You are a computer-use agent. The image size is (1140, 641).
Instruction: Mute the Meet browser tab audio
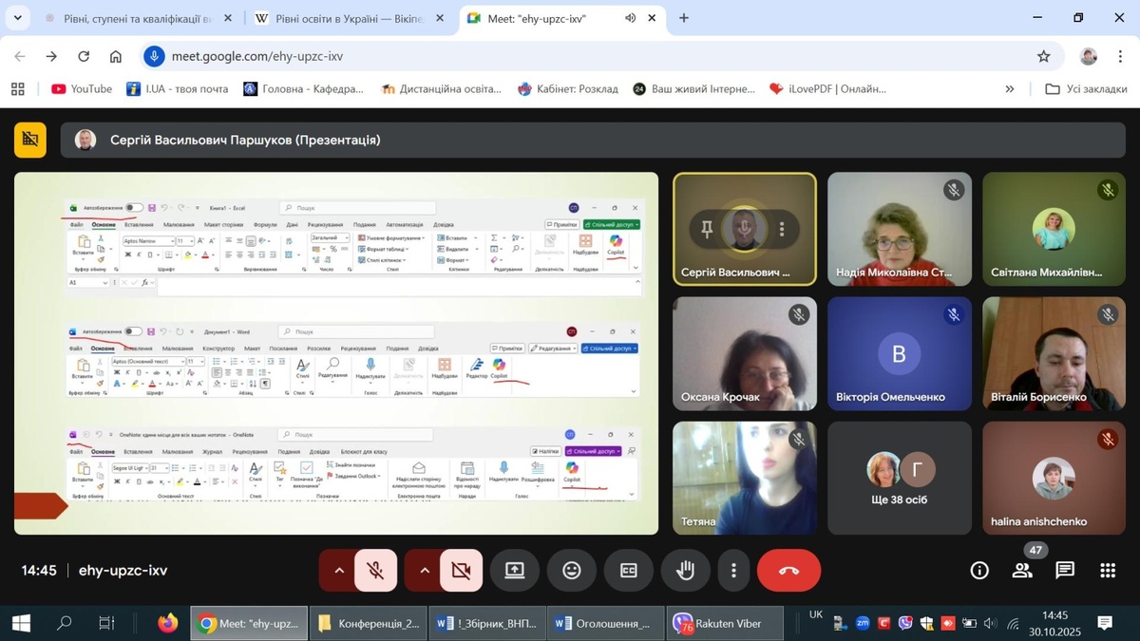pyautogui.click(x=630, y=18)
